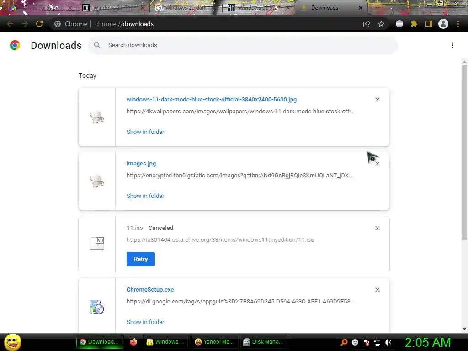Show images.jpg in folder
This screenshot has height=351, width=468.
pyautogui.click(x=145, y=196)
